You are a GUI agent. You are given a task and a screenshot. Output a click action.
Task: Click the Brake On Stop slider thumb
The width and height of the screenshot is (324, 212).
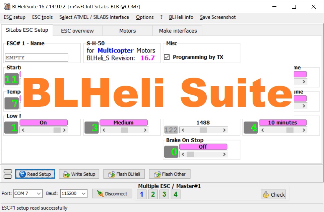190,154
